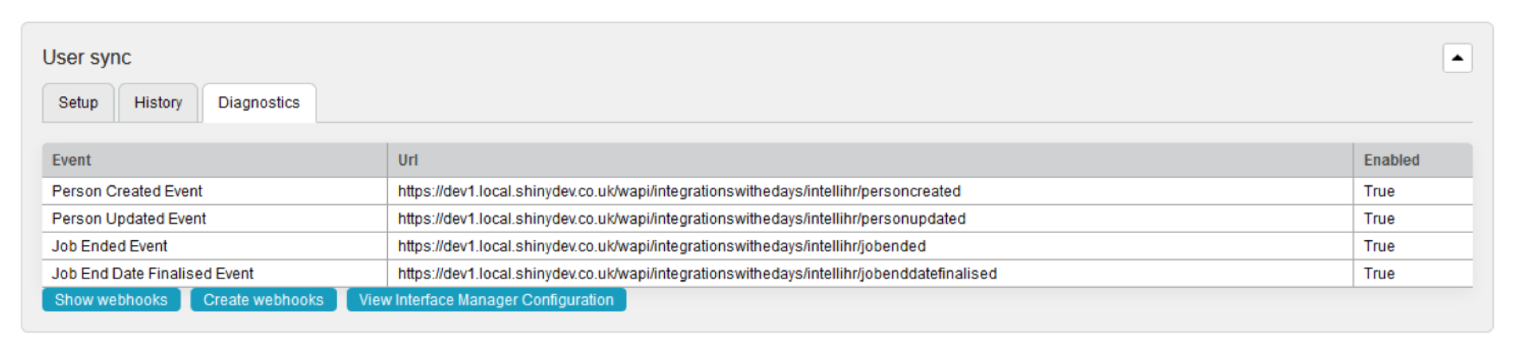The width and height of the screenshot is (1518, 350).
Task: Click the Url column header
Action: 408,160
